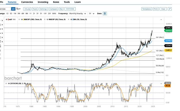Open chart Settings

click(43, 9)
